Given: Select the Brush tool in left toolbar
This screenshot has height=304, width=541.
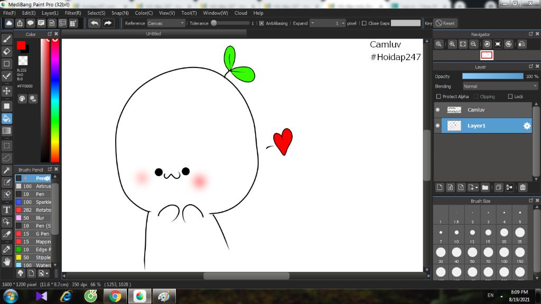Looking at the screenshot, I should coord(6,39).
